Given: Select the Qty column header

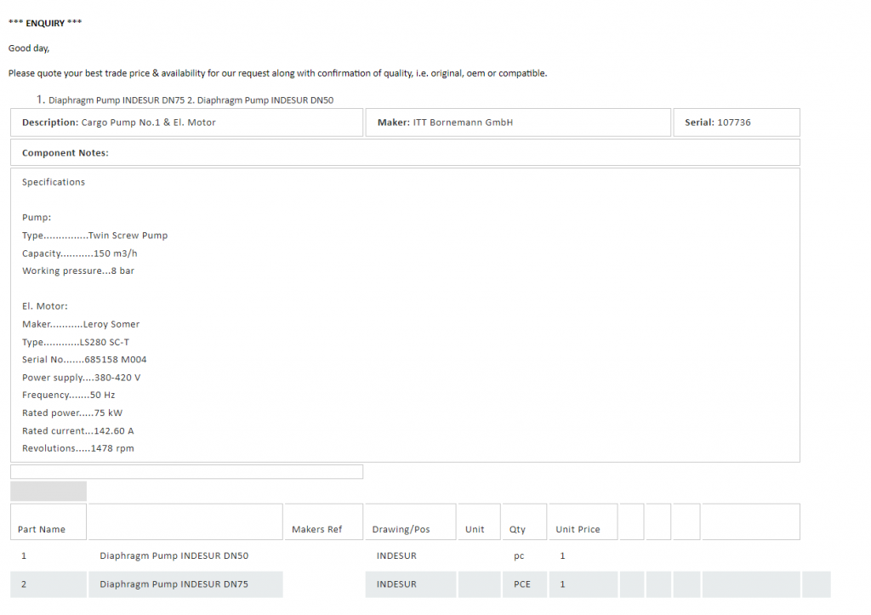Looking at the screenshot, I should pos(518,529).
